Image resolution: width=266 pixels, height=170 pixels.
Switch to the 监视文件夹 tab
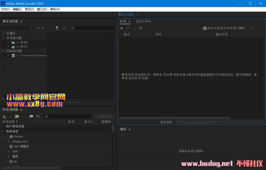click(143, 21)
